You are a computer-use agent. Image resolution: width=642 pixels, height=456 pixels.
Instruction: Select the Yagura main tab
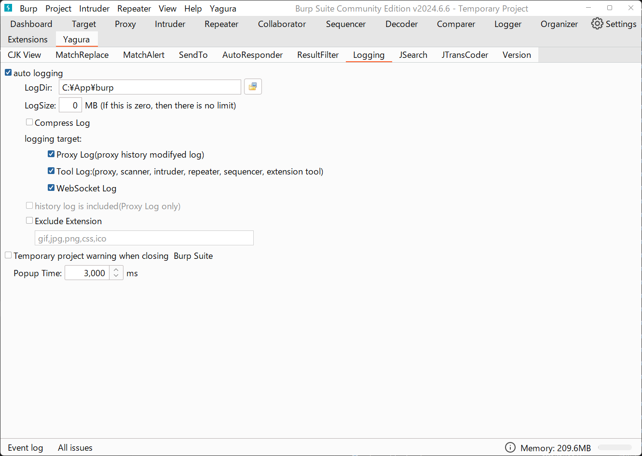77,40
